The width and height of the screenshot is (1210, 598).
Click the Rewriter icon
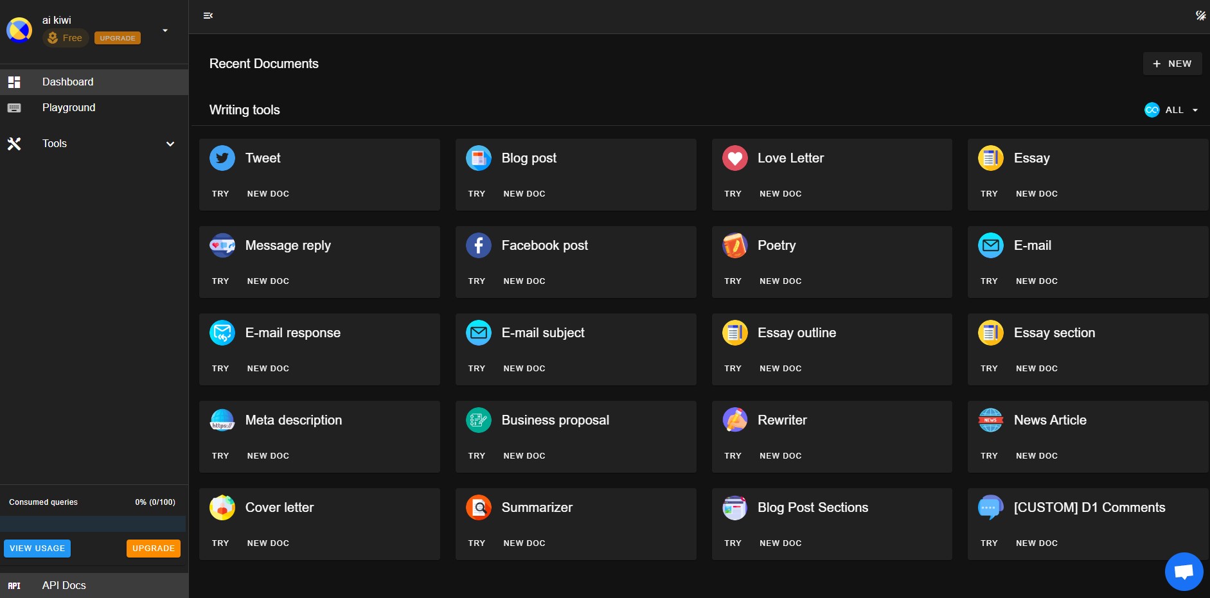[x=735, y=420]
